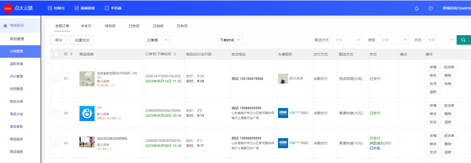Click 送货单 for order 41

(x=449, y=136)
